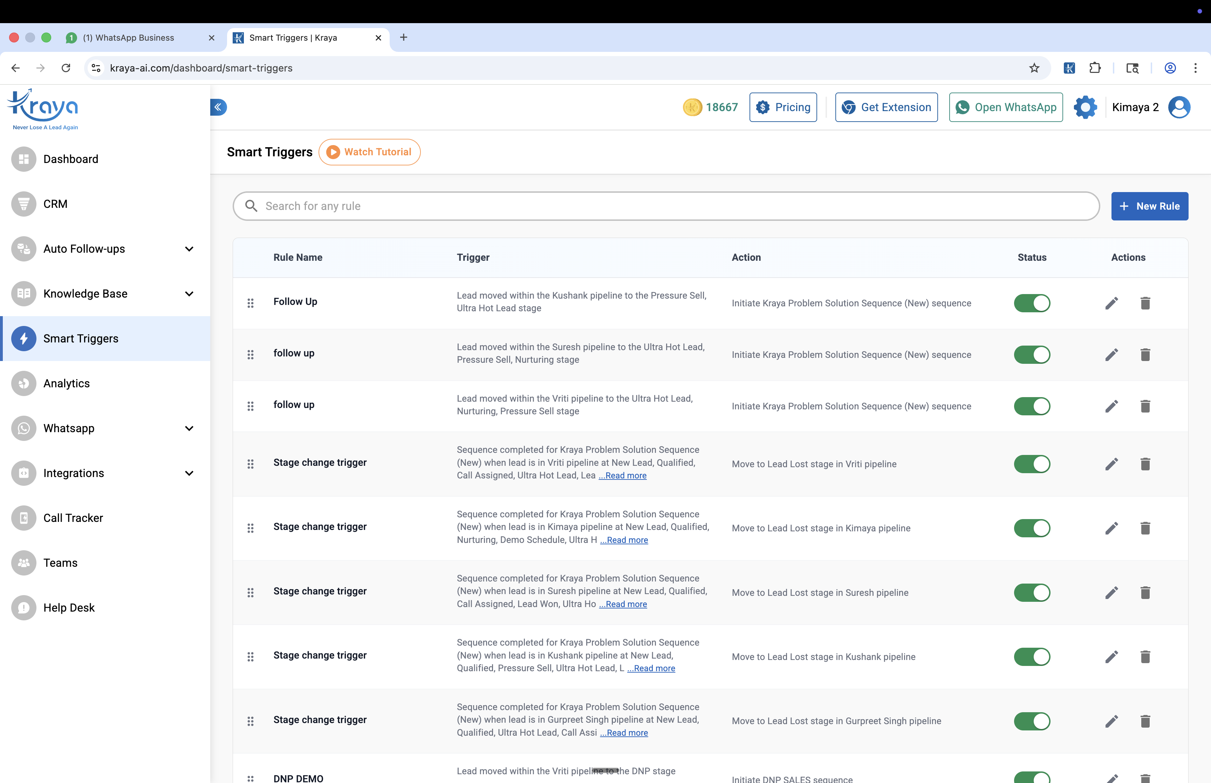Edit the Follow Up rule with the pencil icon

click(x=1112, y=302)
